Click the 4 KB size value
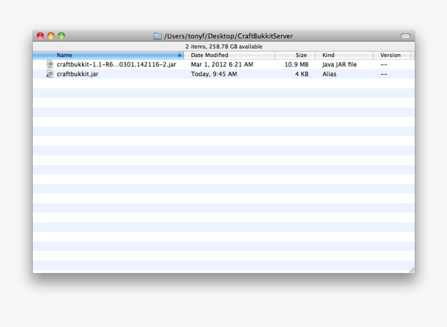The image size is (447, 327). (x=301, y=74)
